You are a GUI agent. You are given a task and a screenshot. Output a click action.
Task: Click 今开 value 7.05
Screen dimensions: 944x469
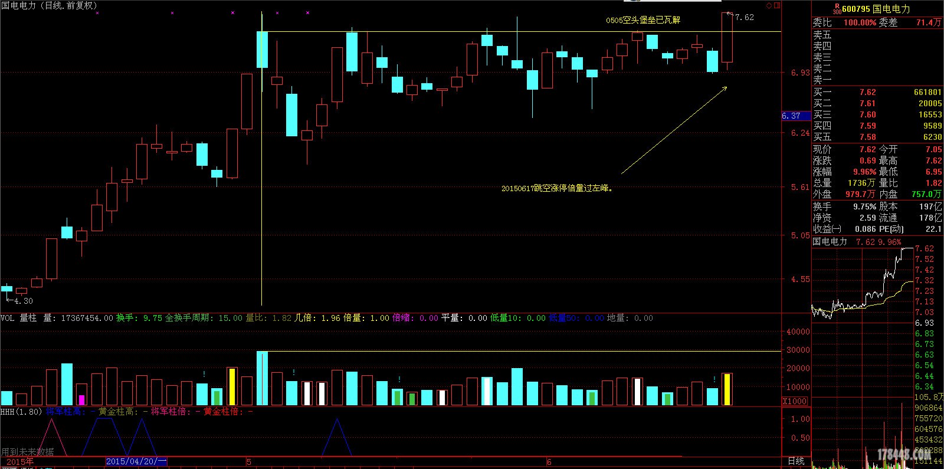coord(933,149)
